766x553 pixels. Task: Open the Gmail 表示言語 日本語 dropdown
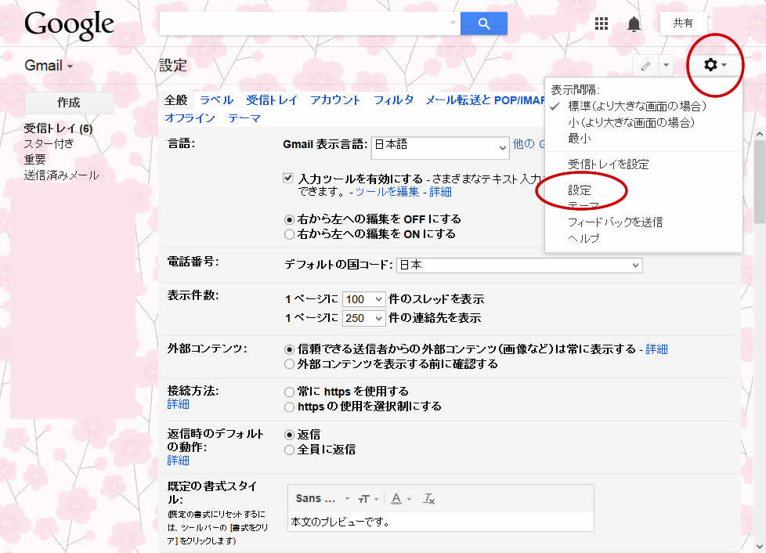[440, 147]
